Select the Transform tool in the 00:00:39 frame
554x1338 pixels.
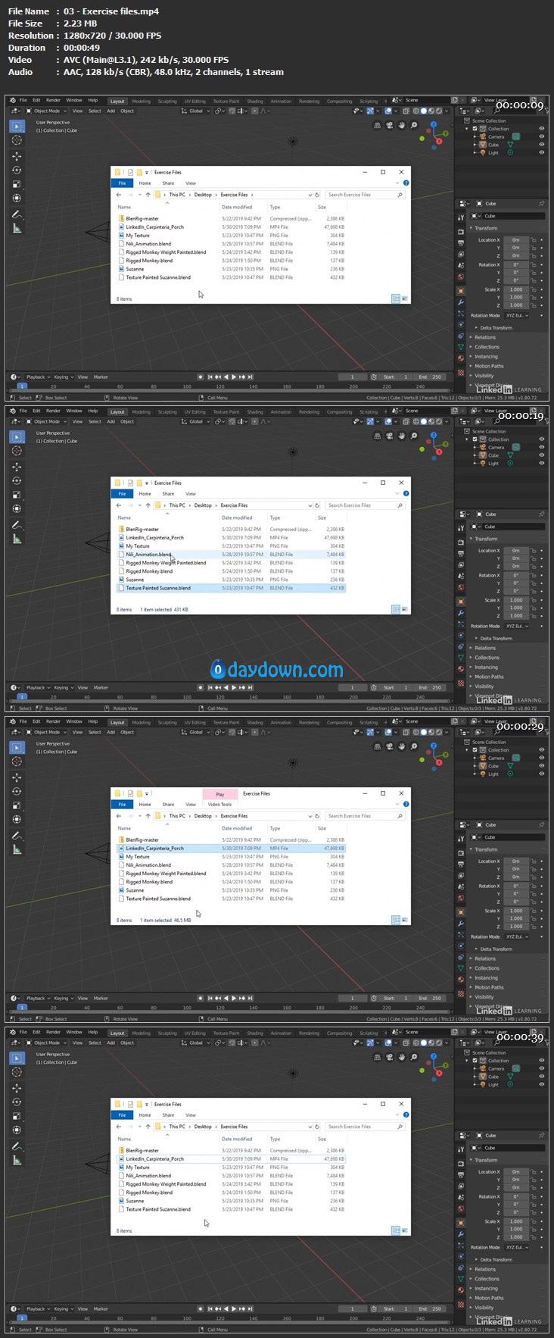(x=17, y=1130)
